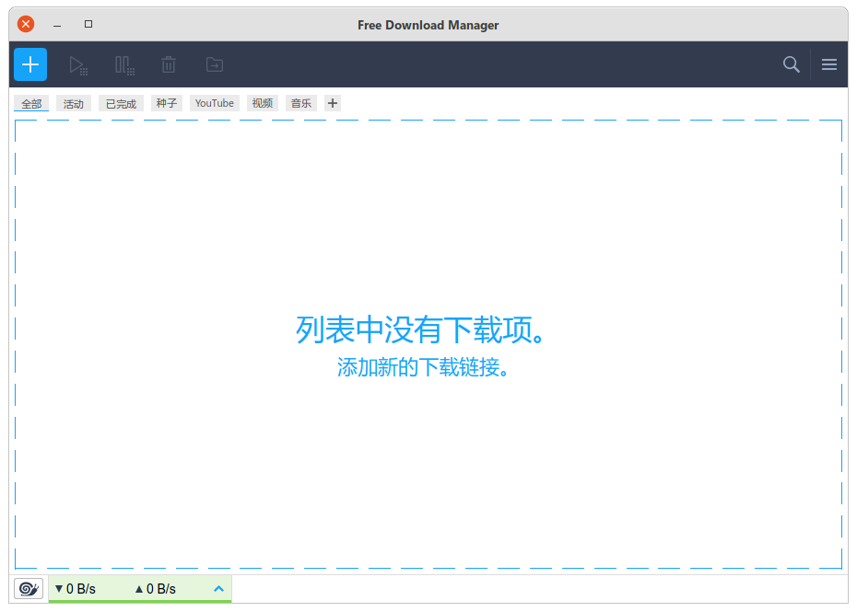Click the 列表中没有下载项 message

420,329
